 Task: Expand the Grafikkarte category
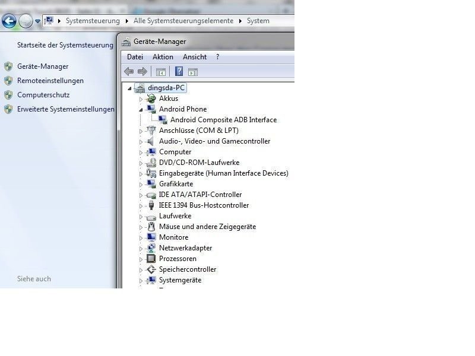point(141,185)
